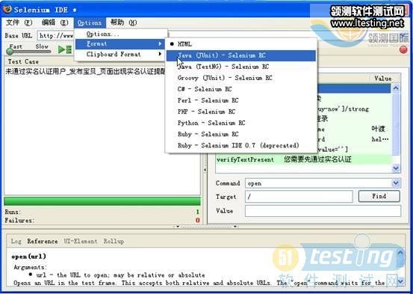Image resolution: width=413 pixels, height=294 pixels.
Task: Click the Find button
Action: coord(379,196)
